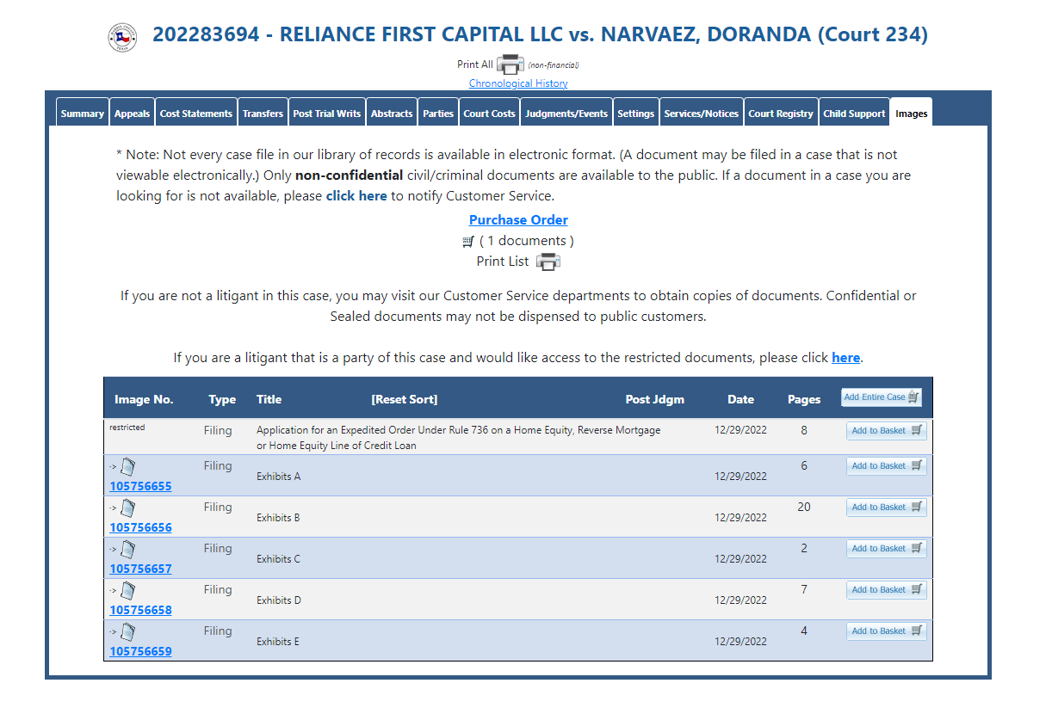Open the Summary tab

83,113
